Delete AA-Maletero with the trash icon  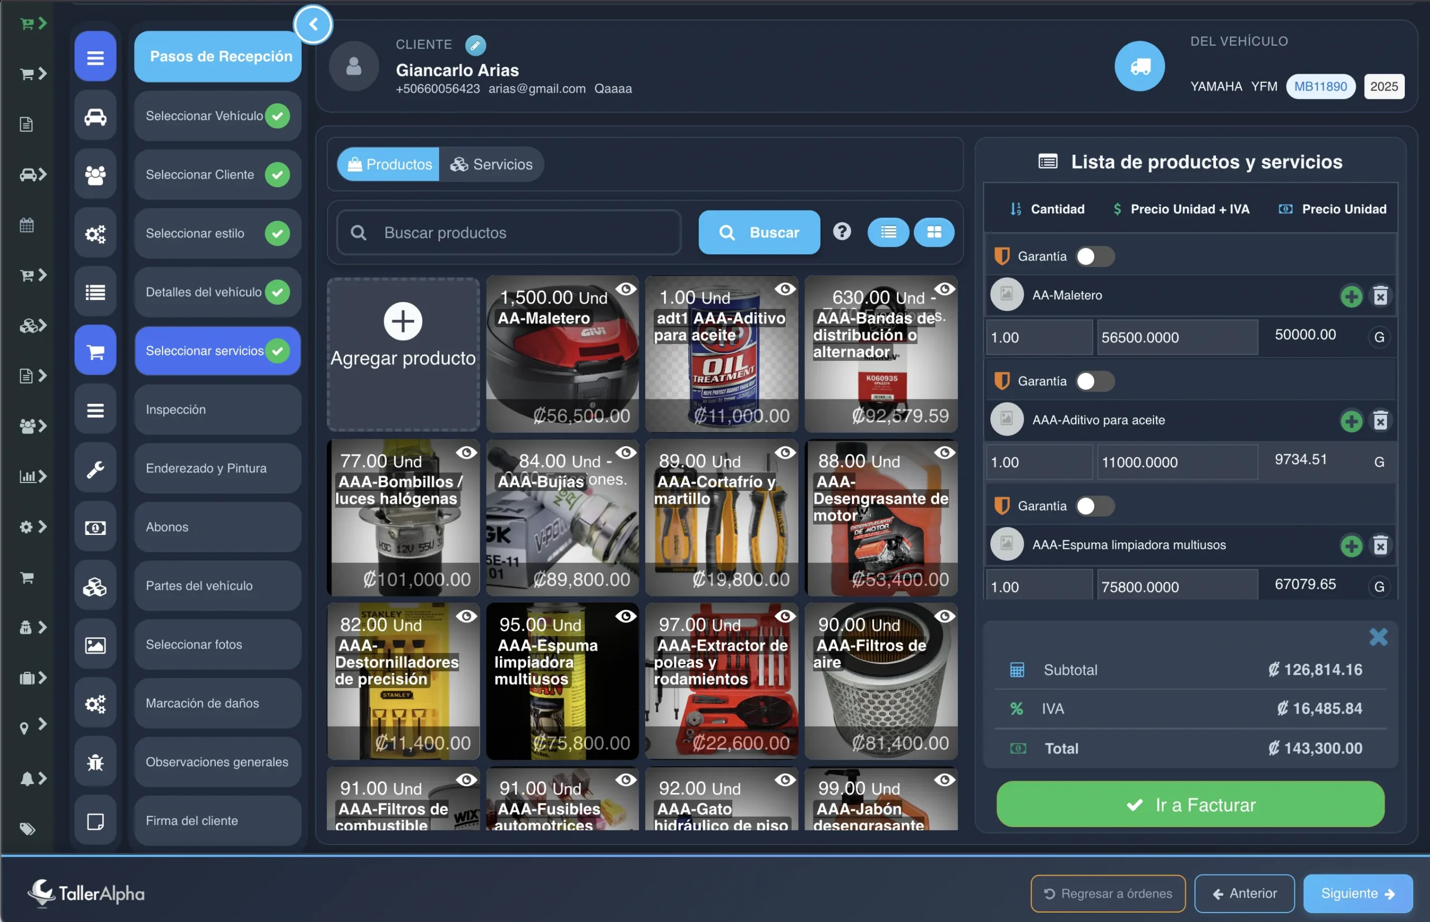tap(1380, 296)
